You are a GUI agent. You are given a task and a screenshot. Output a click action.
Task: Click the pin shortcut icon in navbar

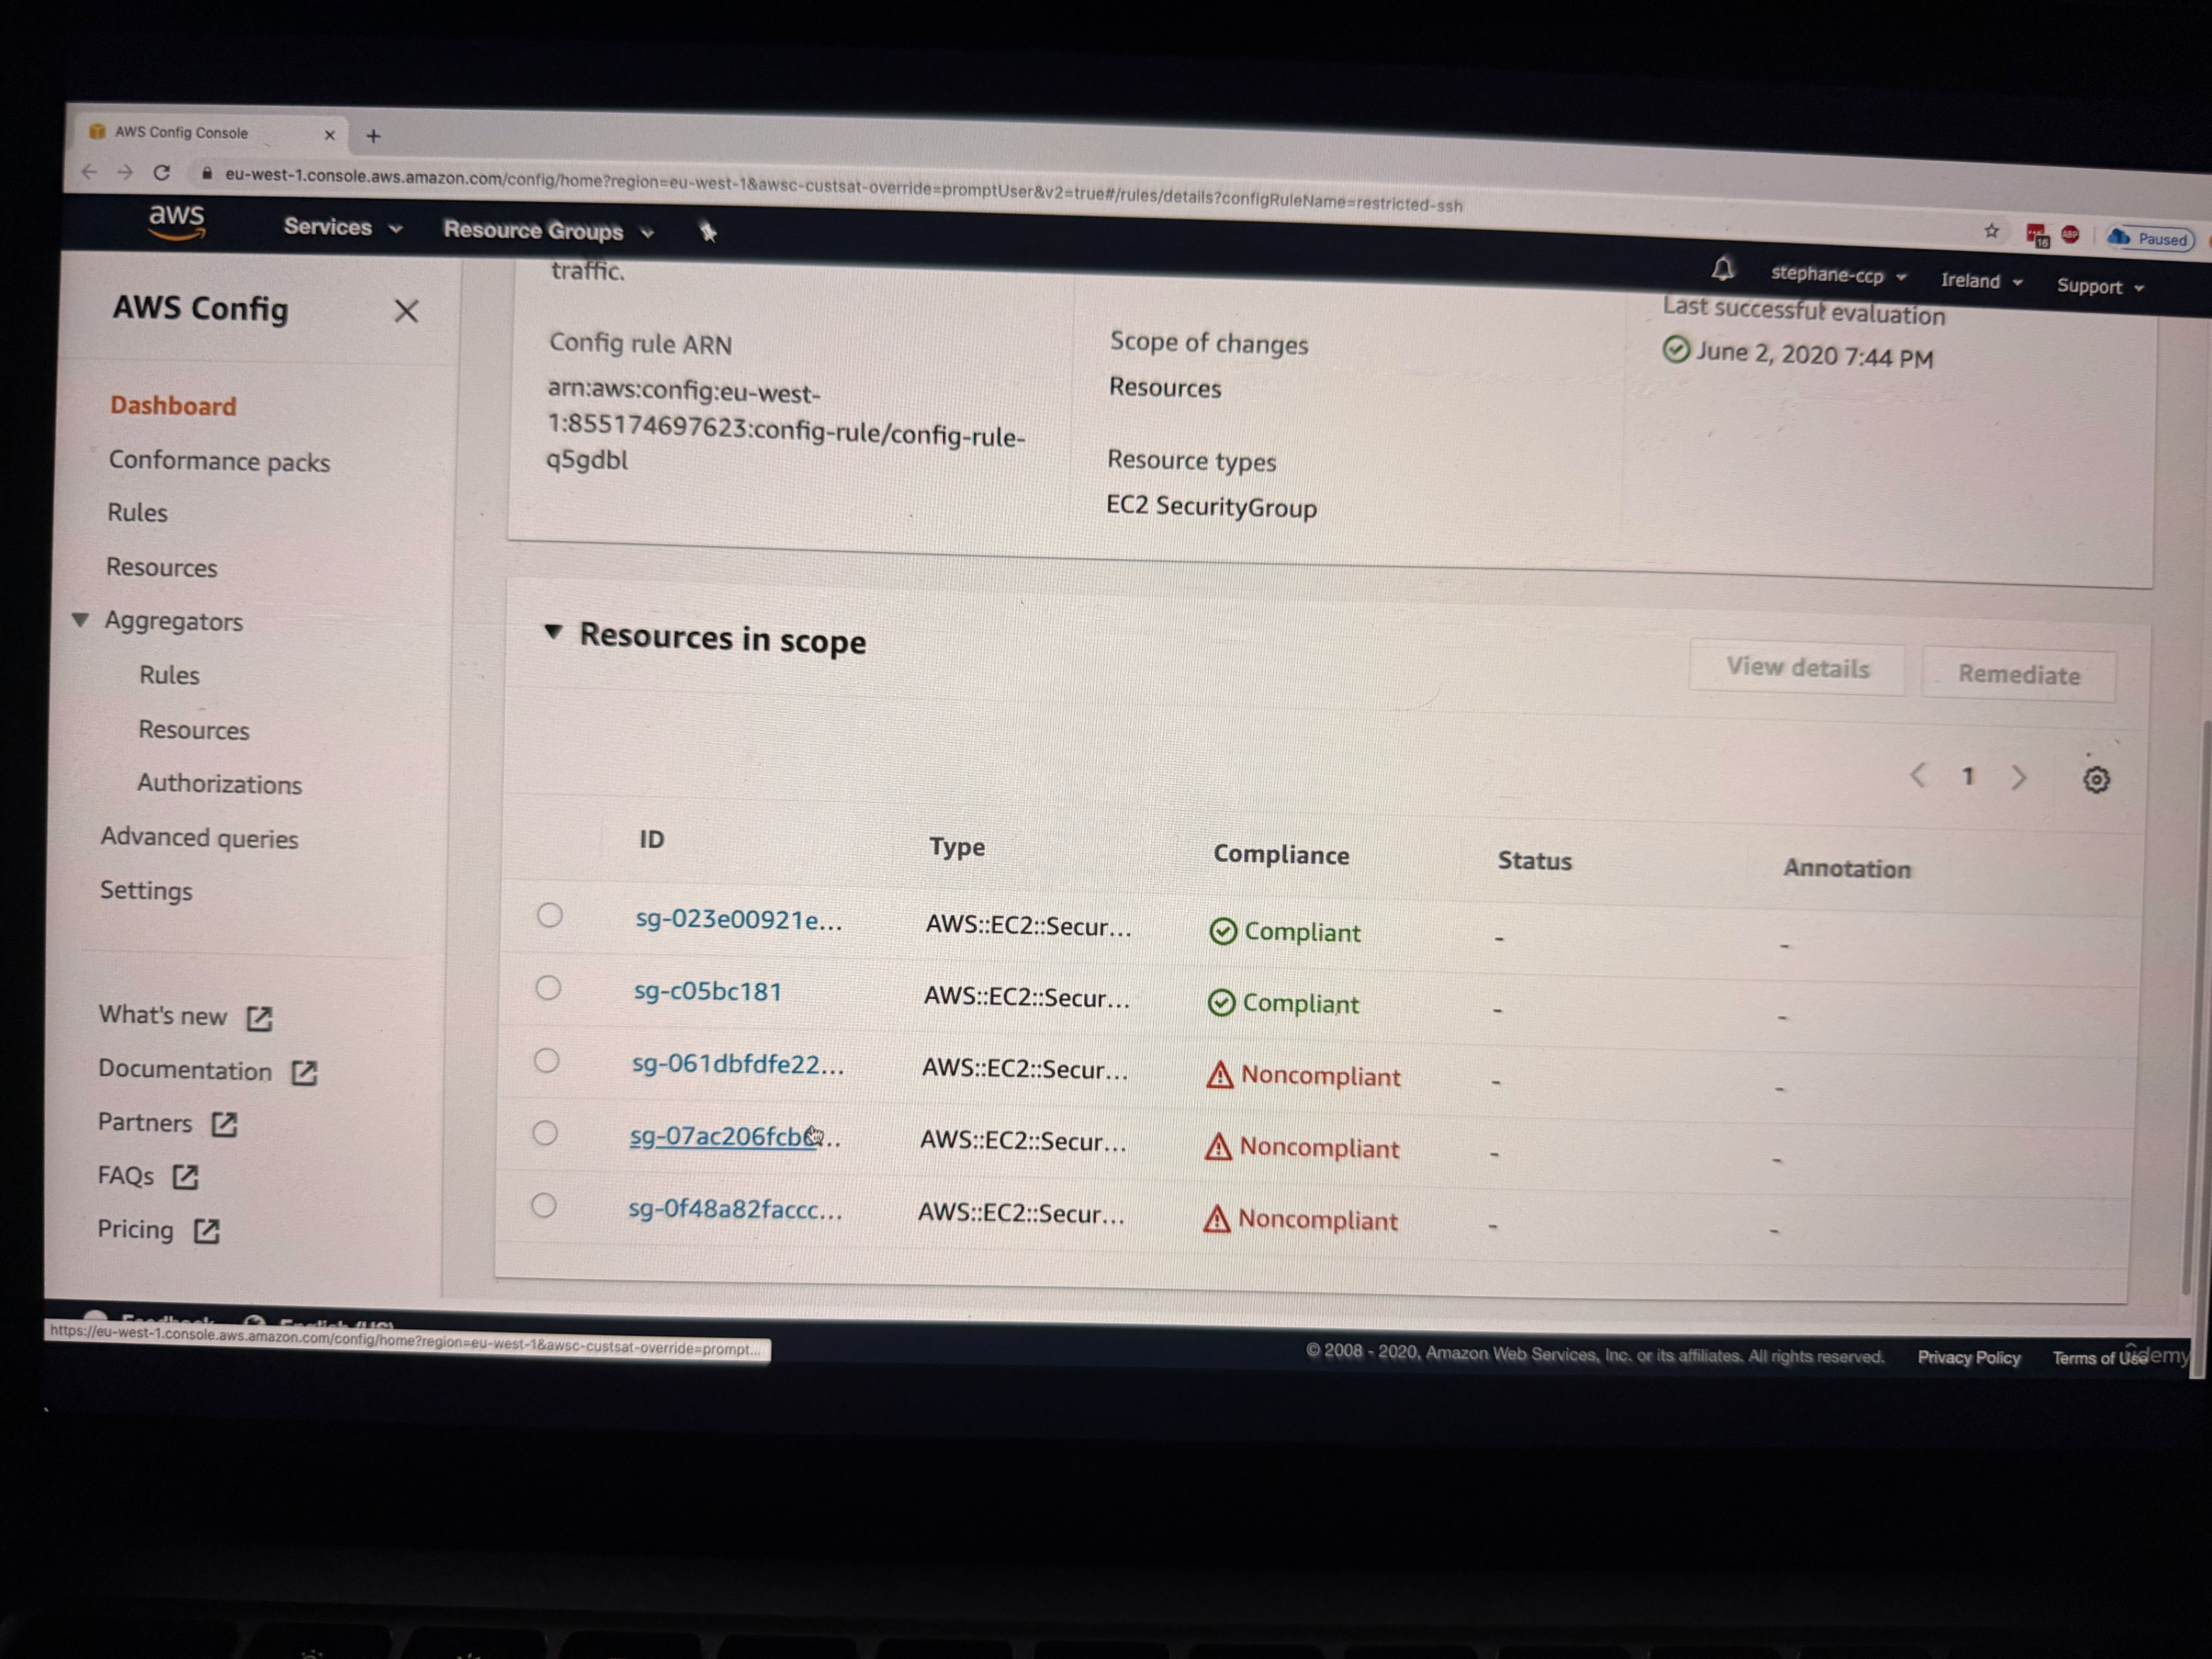click(708, 232)
